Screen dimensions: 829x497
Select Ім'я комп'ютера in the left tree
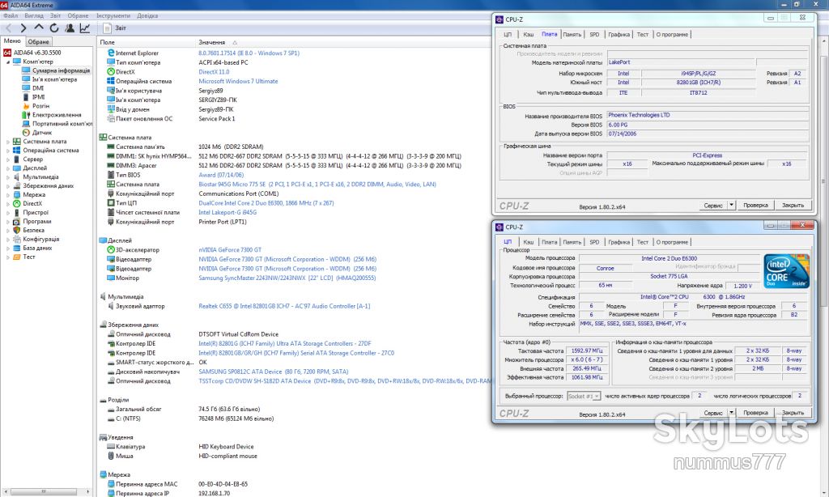[x=54, y=79]
